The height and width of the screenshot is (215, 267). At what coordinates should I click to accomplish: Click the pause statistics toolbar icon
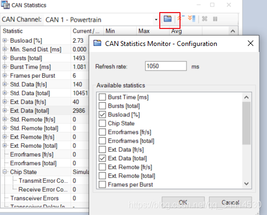pyautogui.click(x=215, y=19)
